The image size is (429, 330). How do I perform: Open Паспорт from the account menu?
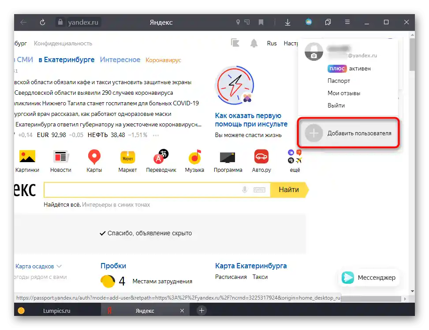point(339,81)
